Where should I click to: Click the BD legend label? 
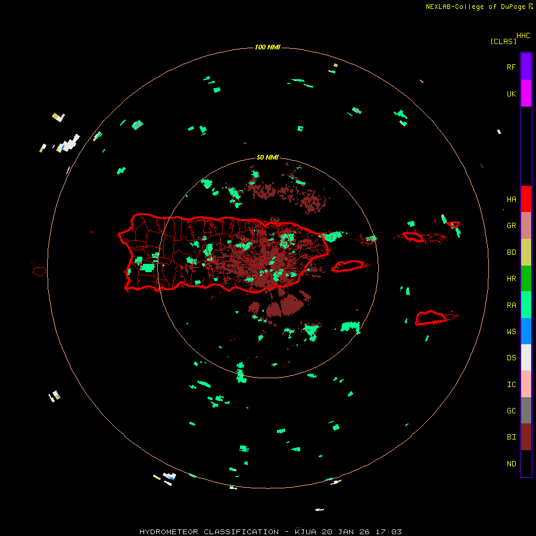coord(511,253)
